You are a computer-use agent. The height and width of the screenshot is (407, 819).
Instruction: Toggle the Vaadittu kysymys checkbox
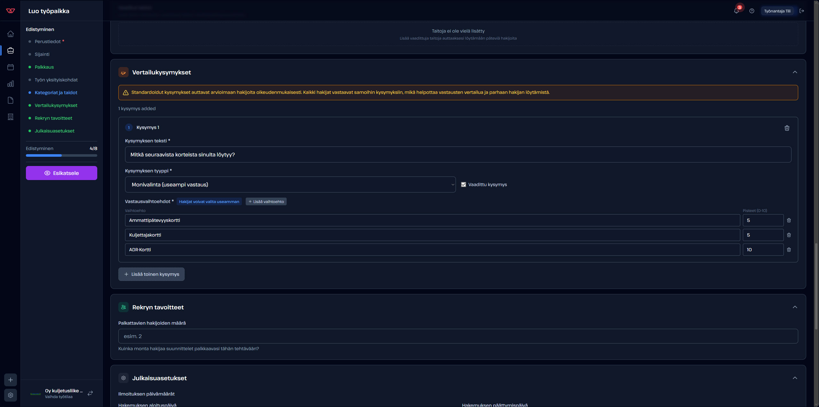(464, 185)
